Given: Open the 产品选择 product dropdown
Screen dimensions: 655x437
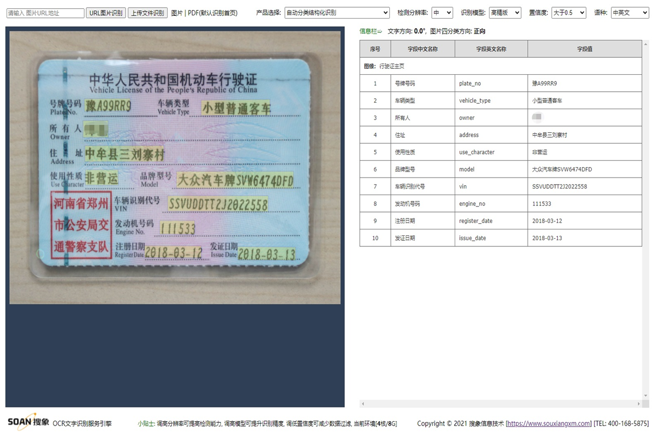Looking at the screenshot, I should [337, 13].
